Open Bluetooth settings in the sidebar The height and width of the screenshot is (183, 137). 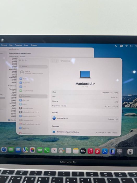coord(33,83)
